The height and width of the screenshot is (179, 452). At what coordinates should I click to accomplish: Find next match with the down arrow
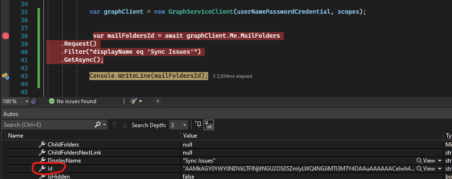(125, 125)
